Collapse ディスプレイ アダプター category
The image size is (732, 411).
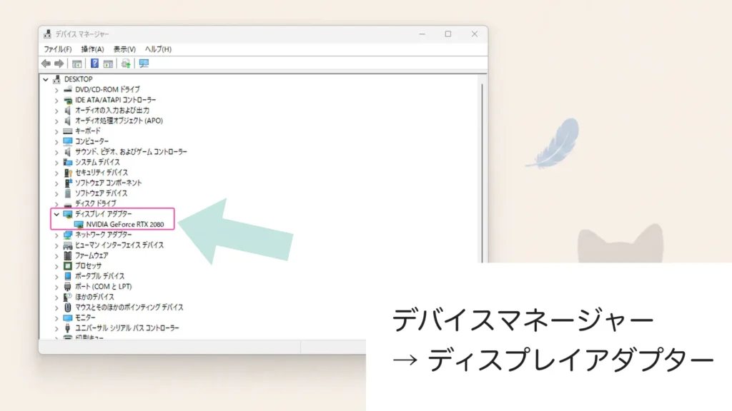click(56, 214)
